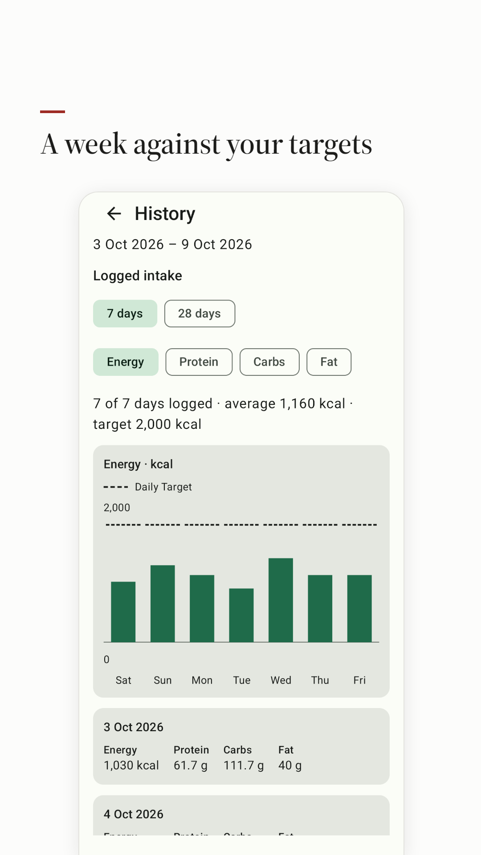Tap the Monday energy bar

coord(202,608)
